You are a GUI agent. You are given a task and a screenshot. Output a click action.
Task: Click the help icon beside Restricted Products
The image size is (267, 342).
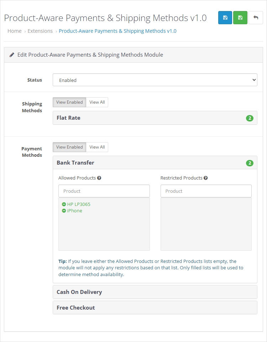point(206,178)
